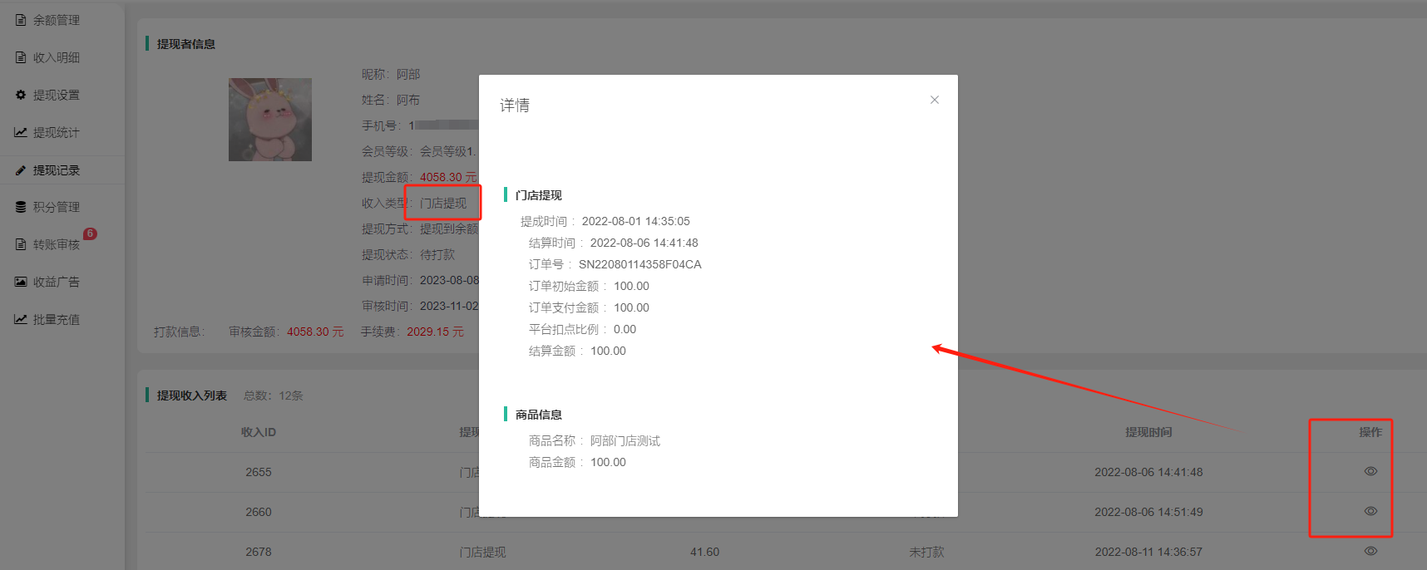Click income ID 2678 cell
This screenshot has height=570, width=1427.
(x=259, y=552)
